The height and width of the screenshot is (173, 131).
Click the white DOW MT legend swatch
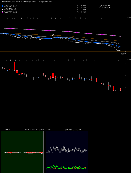pos(3,9)
